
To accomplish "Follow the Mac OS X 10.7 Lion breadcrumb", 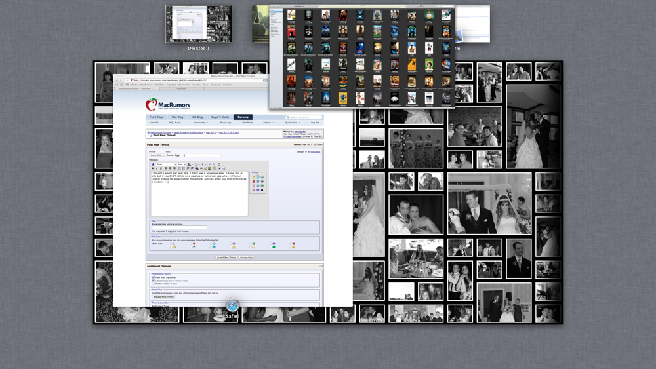I will tap(229, 132).
